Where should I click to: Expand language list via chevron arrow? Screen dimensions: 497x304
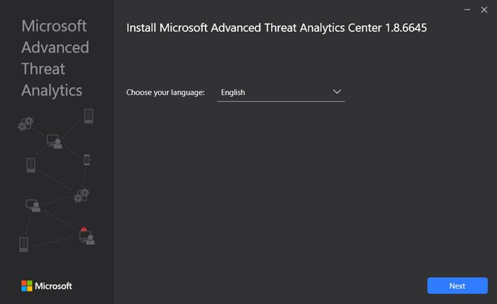(x=337, y=92)
